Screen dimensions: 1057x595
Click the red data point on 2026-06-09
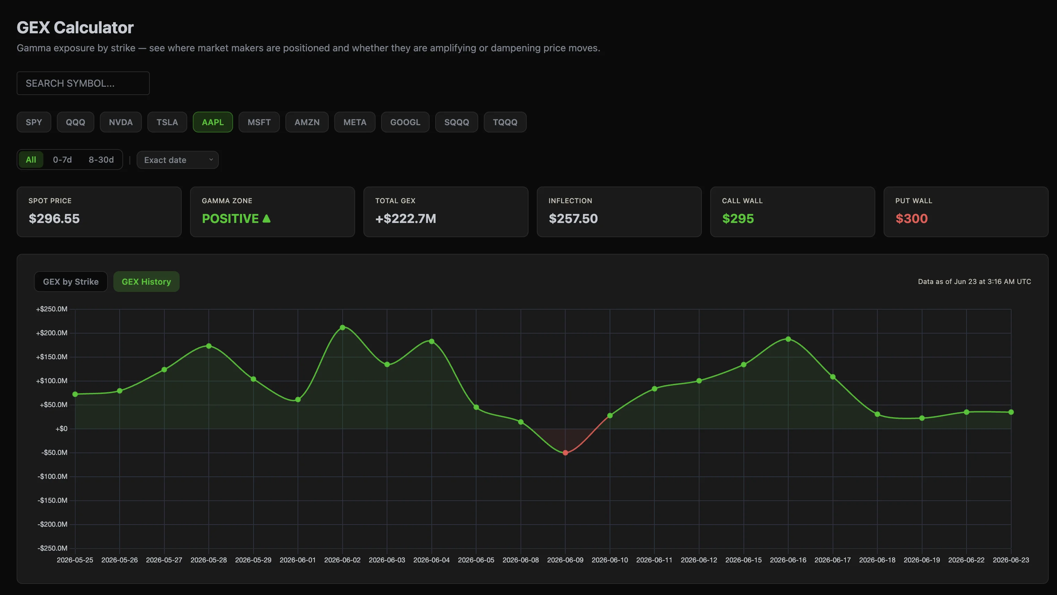565,453
